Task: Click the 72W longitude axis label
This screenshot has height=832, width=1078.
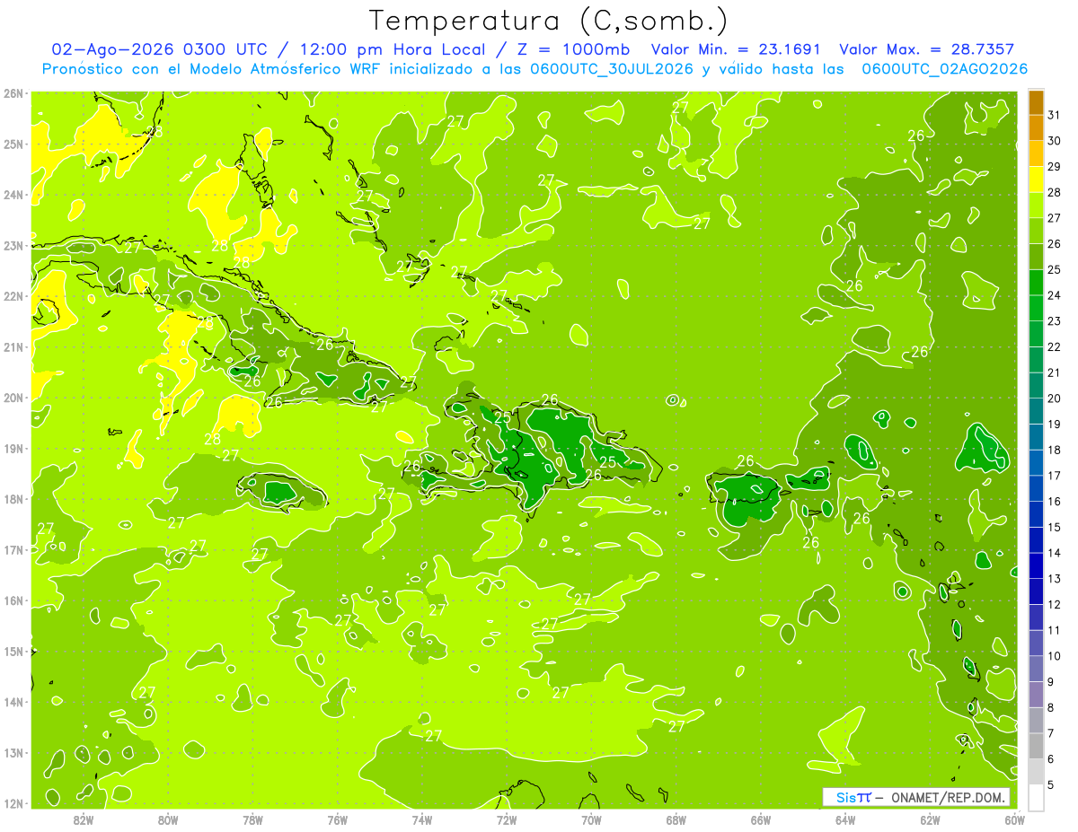Action: [507, 819]
